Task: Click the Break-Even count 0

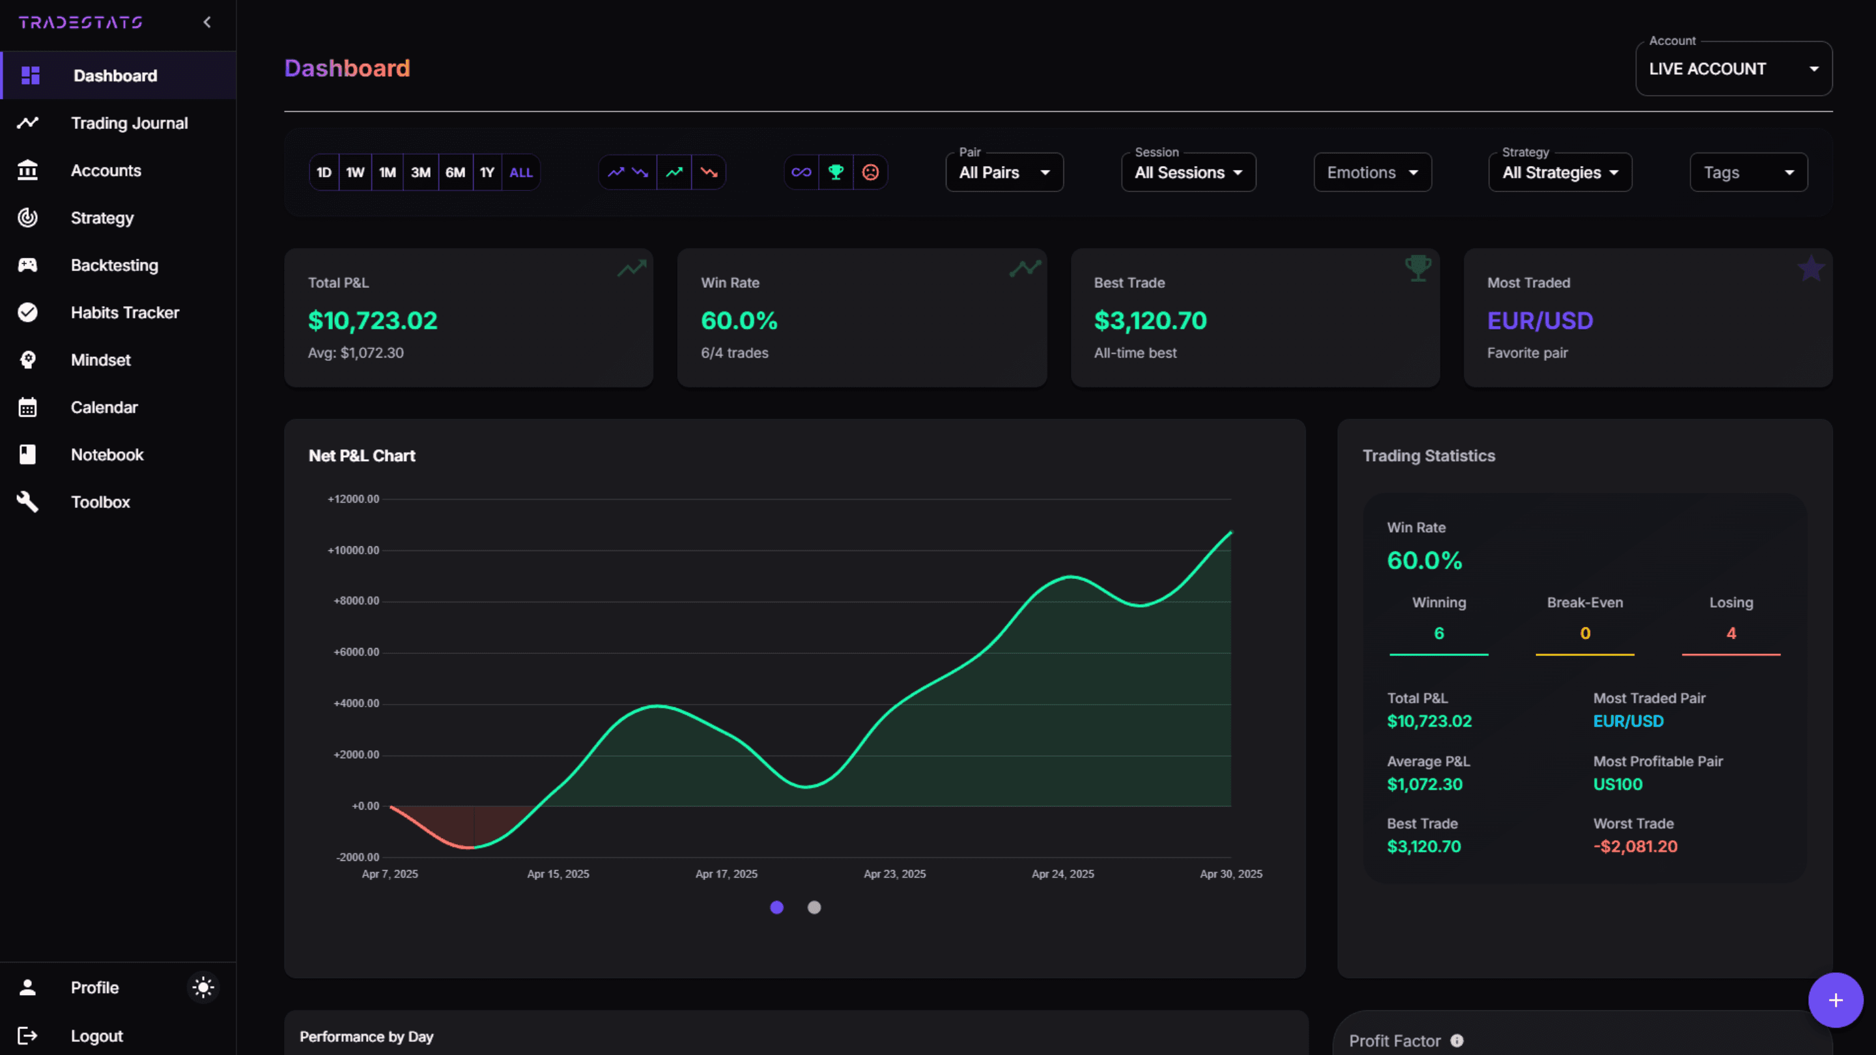Action: click(x=1585, y=633)
